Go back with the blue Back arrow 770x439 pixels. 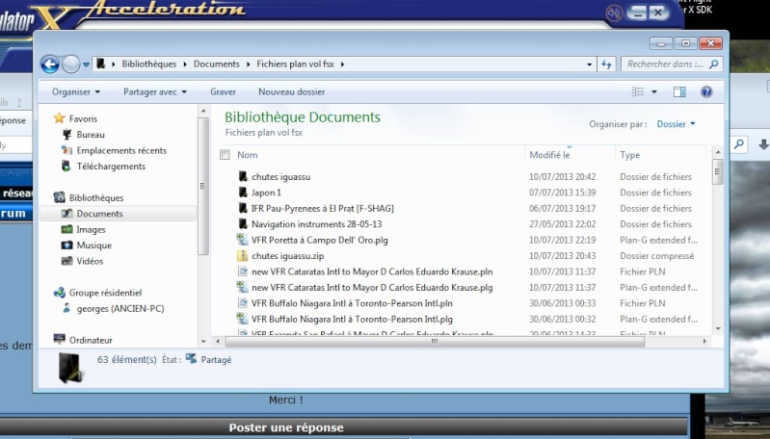tap(49, 65)
